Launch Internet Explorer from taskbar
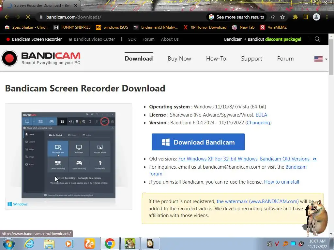Image resolution: width=334 pixels, height=250 pixels. (29, 243)
